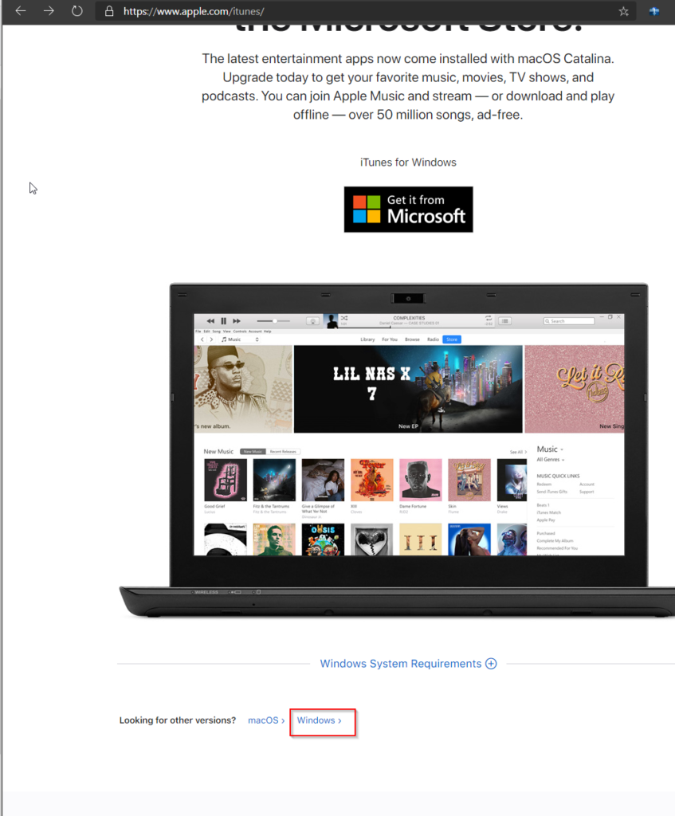
Task: Click the Lil Nas X 7 banner
Action: coord(408,388)
